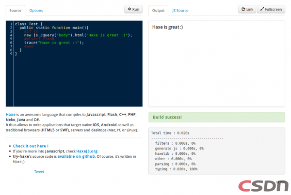291x195 pixels.
Task: Click the js.JQuery code line in editor
Action: coord(78,35)
